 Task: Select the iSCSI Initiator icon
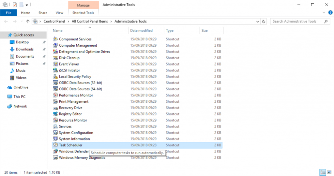[55, 70]
